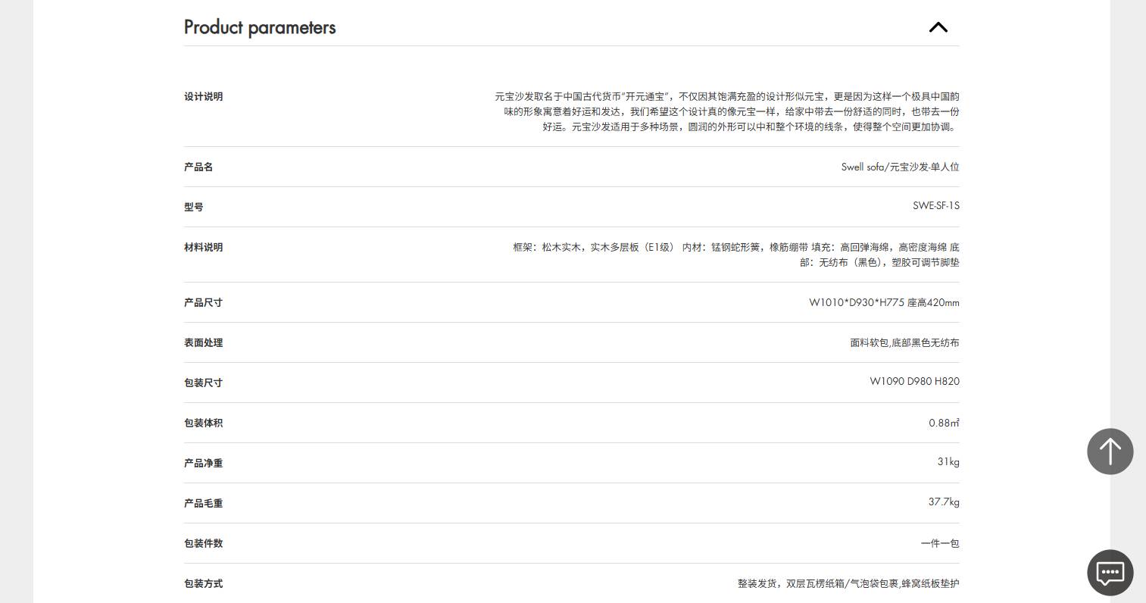1146x603 pixels.
Task: Click the 产品名 label
Action: 198,167
